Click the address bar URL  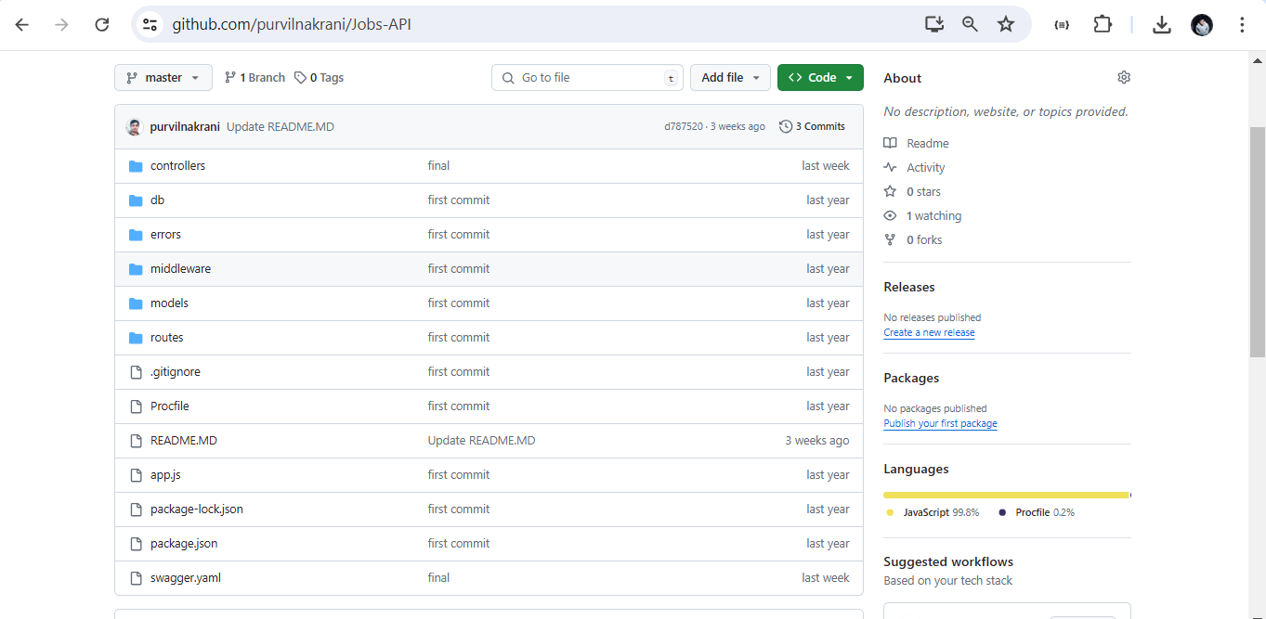tap(292, 25)
